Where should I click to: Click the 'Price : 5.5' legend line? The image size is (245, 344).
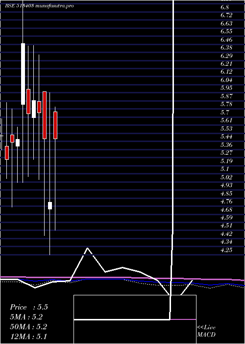point(29,307)
